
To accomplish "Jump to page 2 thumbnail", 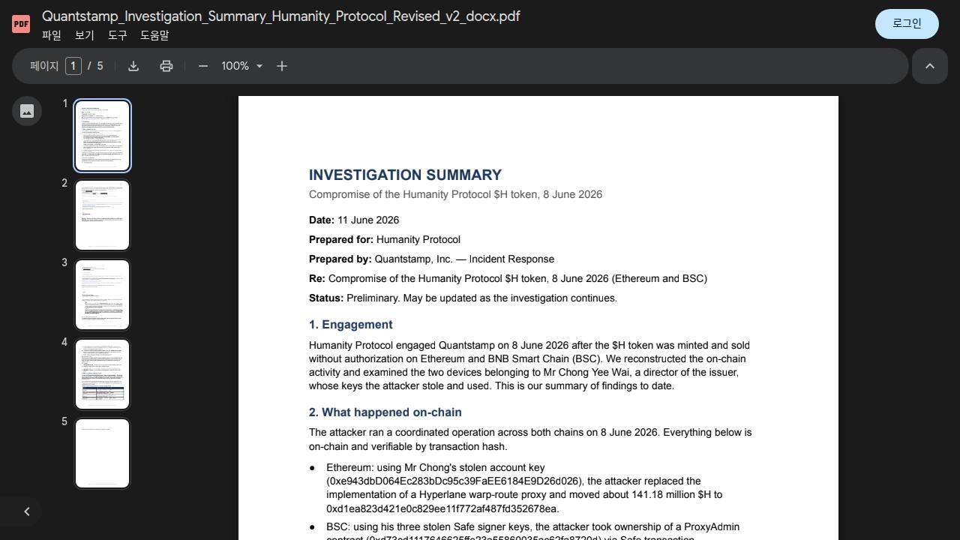I will click(x=103, y=215).
